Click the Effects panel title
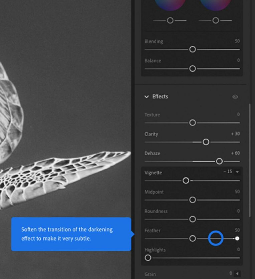Viewport: 255px width, 279px height. pyautogui.click(x=160, y=96)
